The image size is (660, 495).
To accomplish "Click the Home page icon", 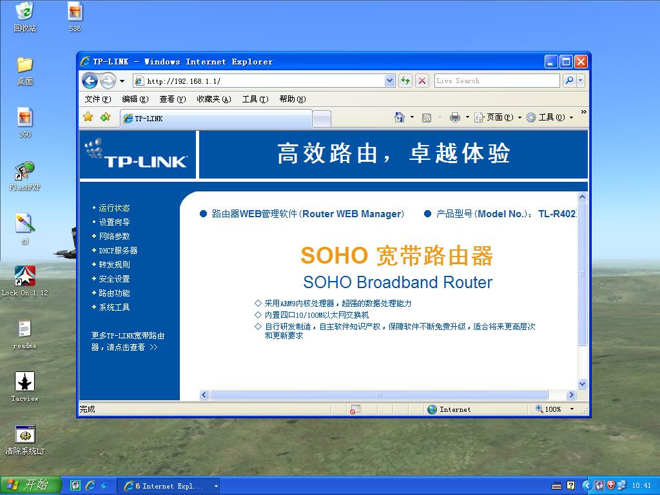I will (x=400, y=117).
